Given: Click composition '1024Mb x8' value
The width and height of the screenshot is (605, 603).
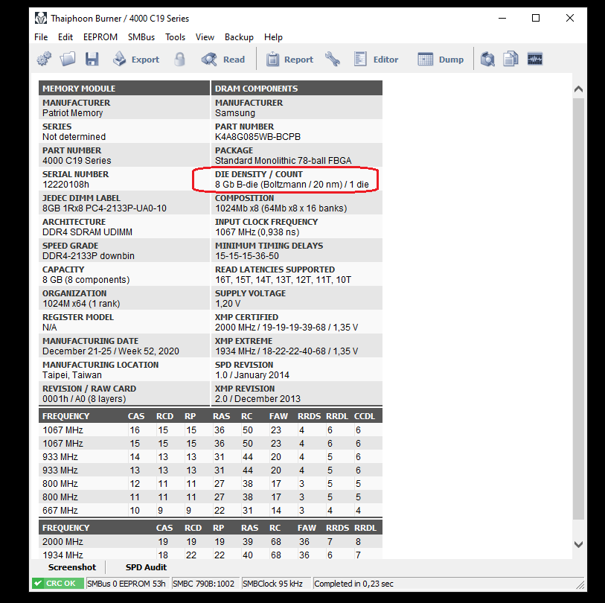Looking at the screenshot, I should pos(281,208).
